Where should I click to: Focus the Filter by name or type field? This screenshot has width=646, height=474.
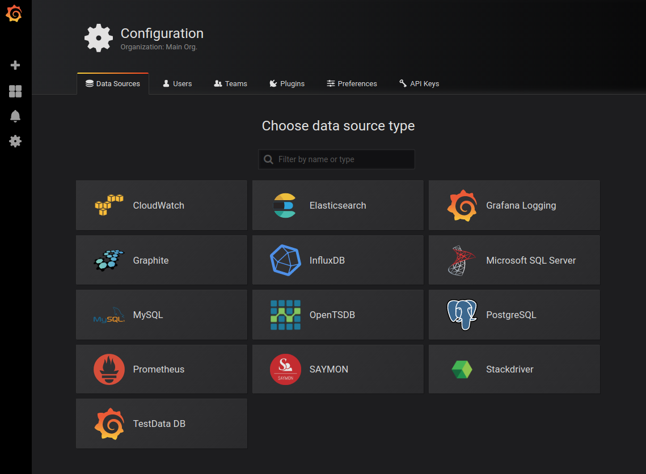click(336, 159)
